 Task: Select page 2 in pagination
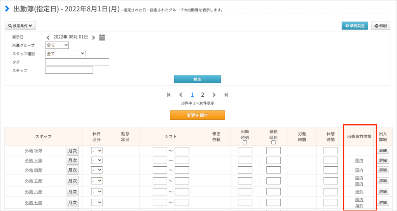point(203,95)
